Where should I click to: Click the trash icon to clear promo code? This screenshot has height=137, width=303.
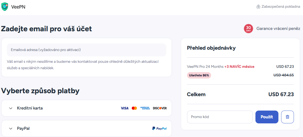[288, 117]
